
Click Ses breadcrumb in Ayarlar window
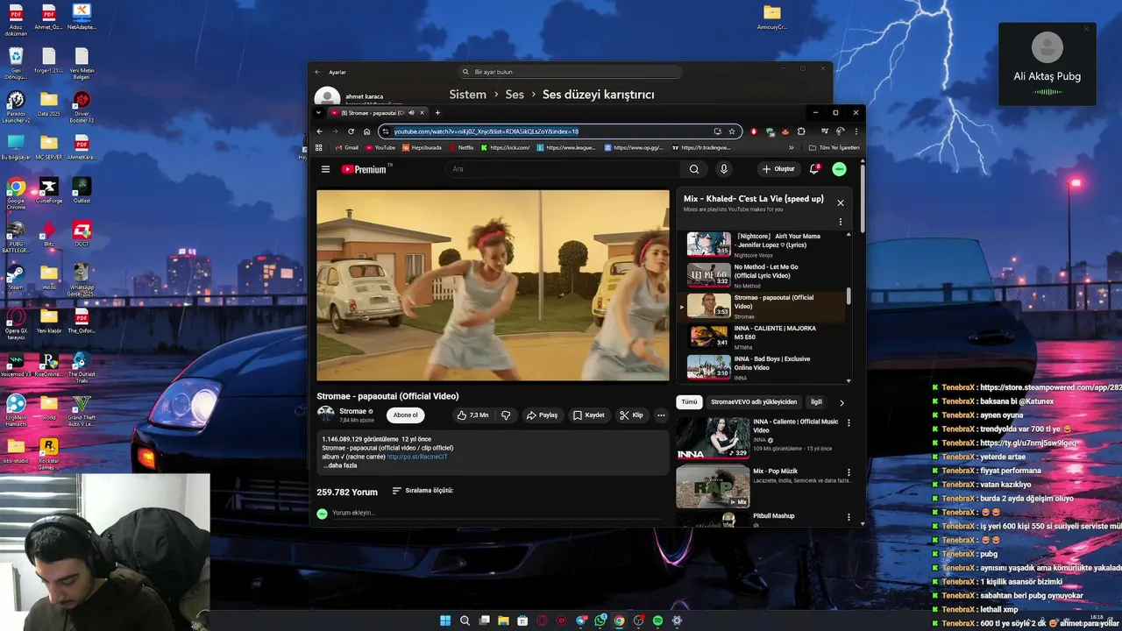tap(515, 95)
